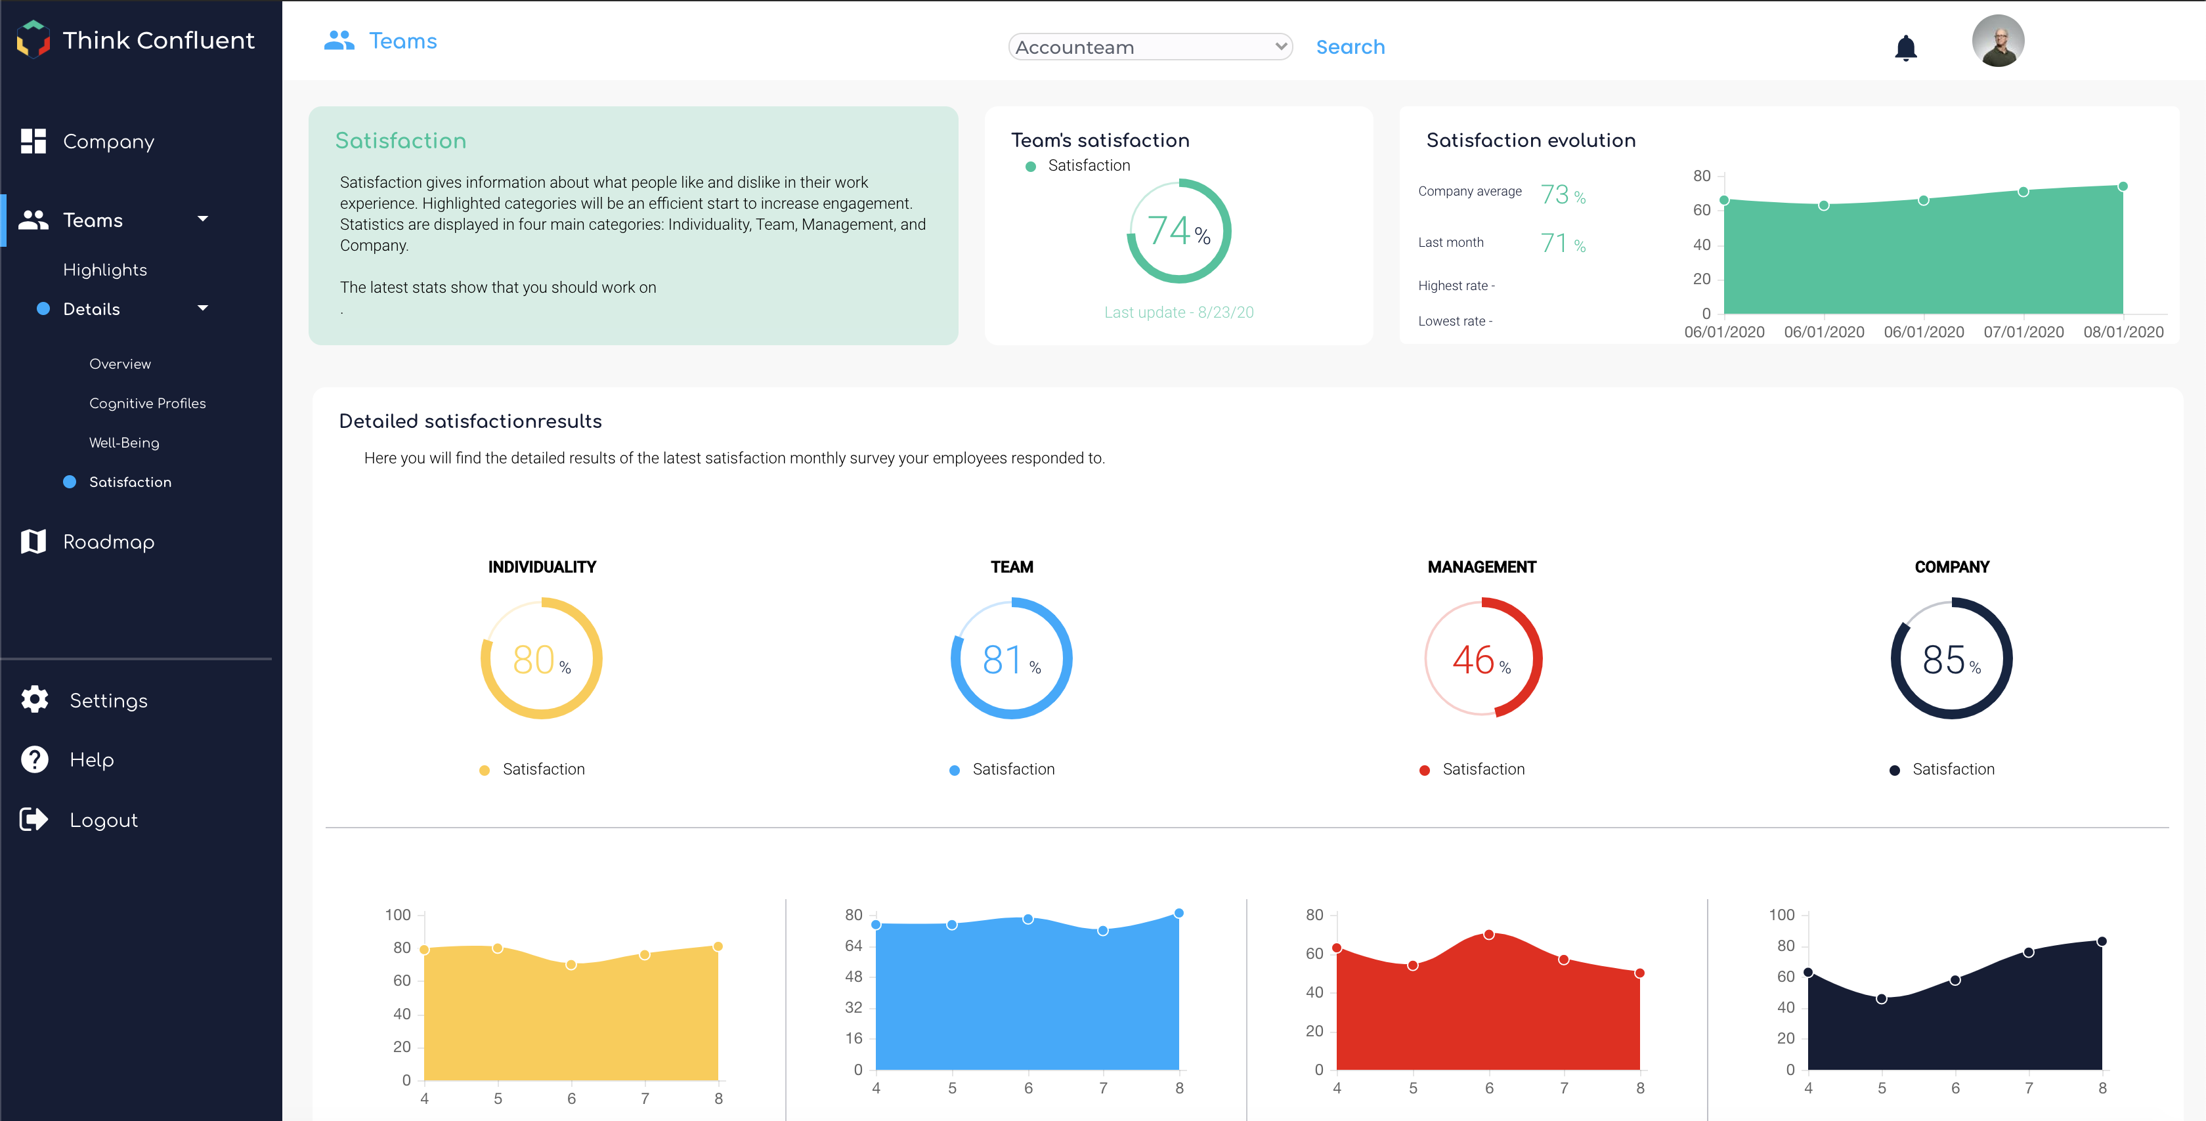The image size is (2206, 1121).
Task: Click the Search link
Action: click(1350, 47)
